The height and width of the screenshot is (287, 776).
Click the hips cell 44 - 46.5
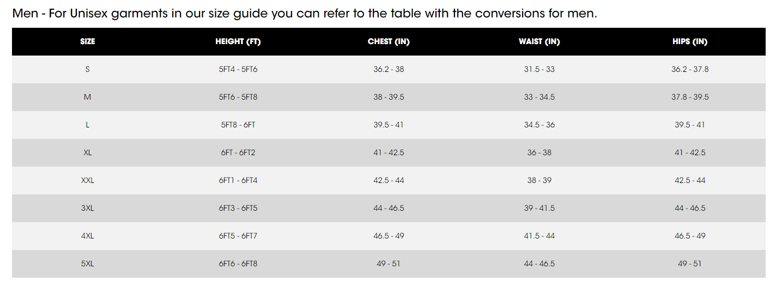point(690,209)
